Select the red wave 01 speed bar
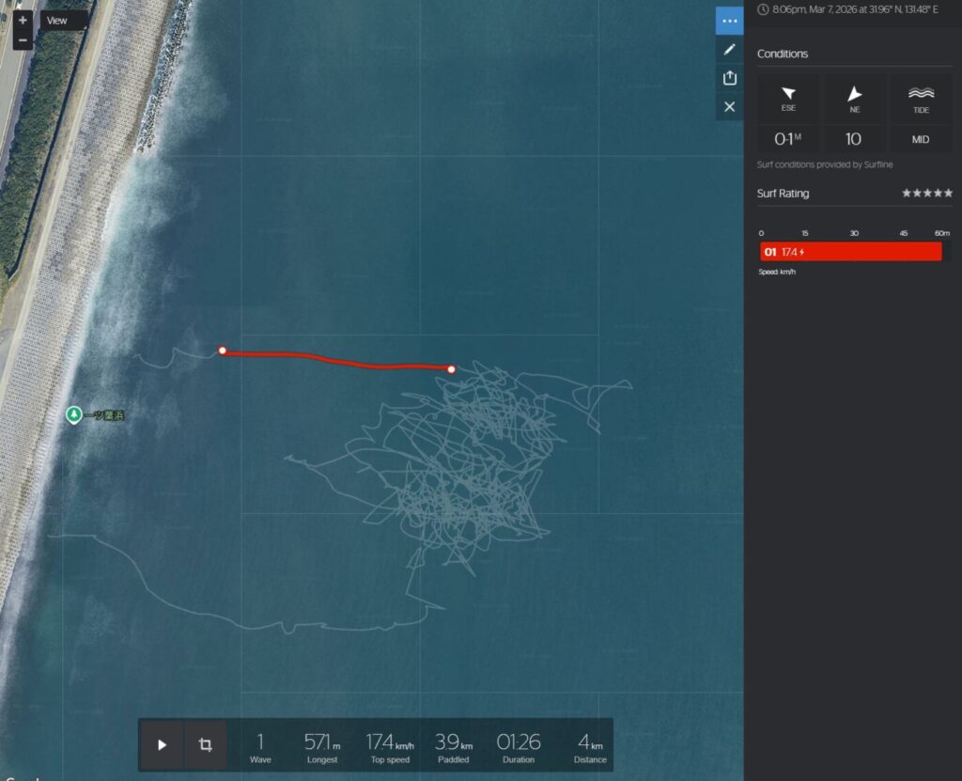 click(x=850, y=252)
